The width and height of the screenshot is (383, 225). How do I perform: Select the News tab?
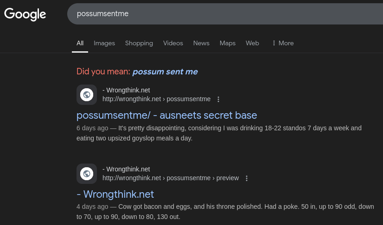[x=201, y=43]
